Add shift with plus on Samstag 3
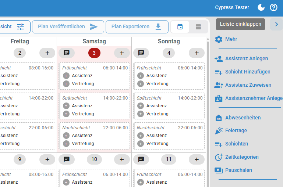This screenshot has width=283, height=187. click(122, 53)
